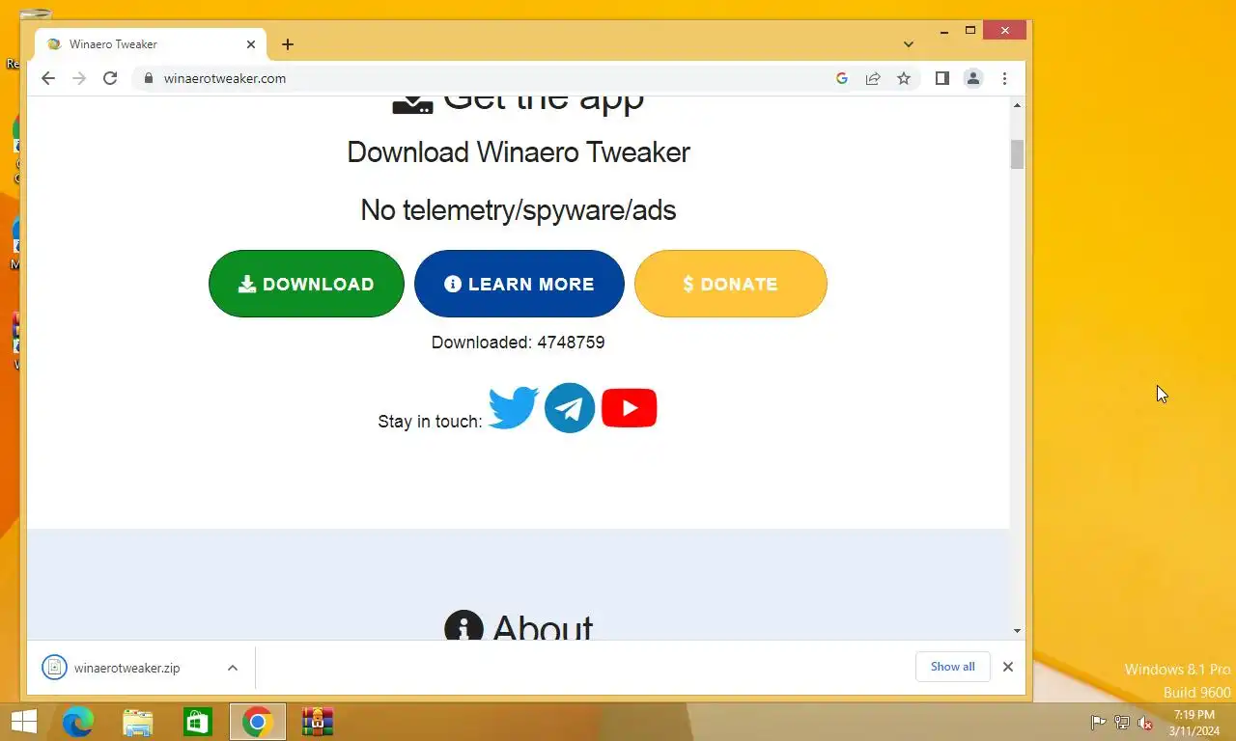Open the Chrome side panel
This screenshot has width=1236, height=741.
(941, 78)
